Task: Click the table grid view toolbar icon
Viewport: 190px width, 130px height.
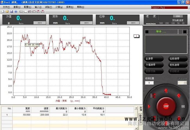Action: coord(21,12)
